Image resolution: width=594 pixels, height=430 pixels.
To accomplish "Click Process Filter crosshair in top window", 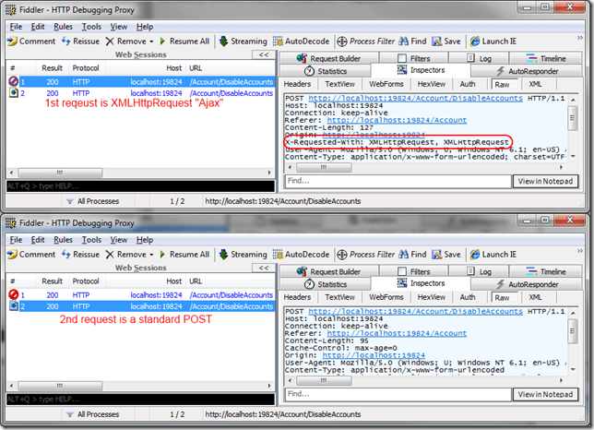I will [x=341, y=42].
